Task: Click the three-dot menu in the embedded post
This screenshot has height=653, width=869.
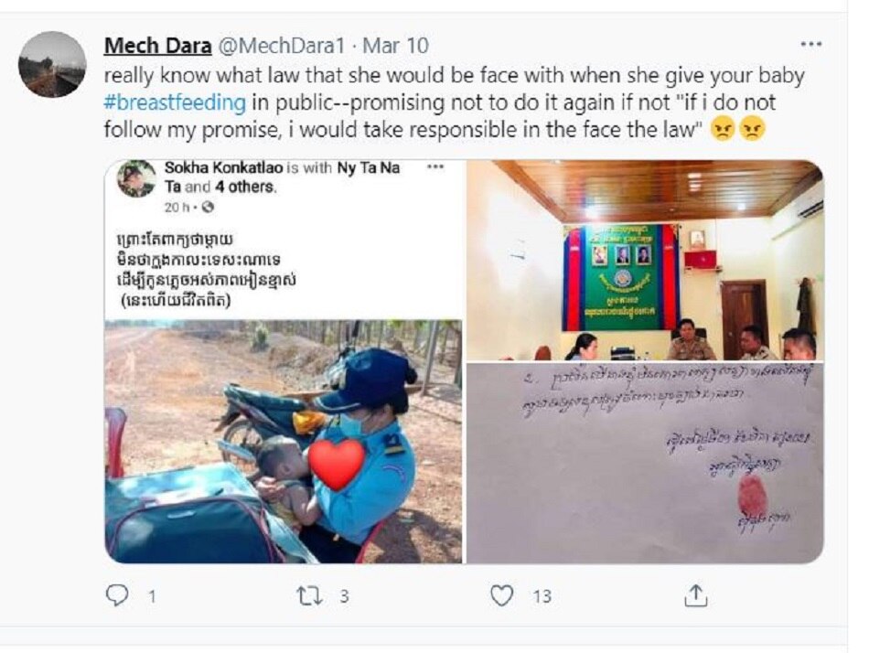Action: click(x=435, y=168)
